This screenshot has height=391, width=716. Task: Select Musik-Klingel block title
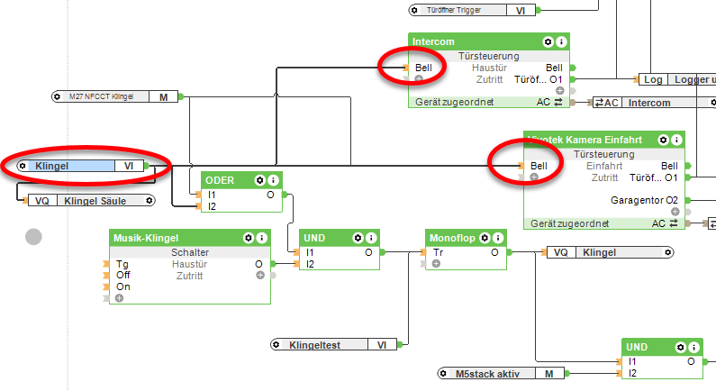point(146,238)
